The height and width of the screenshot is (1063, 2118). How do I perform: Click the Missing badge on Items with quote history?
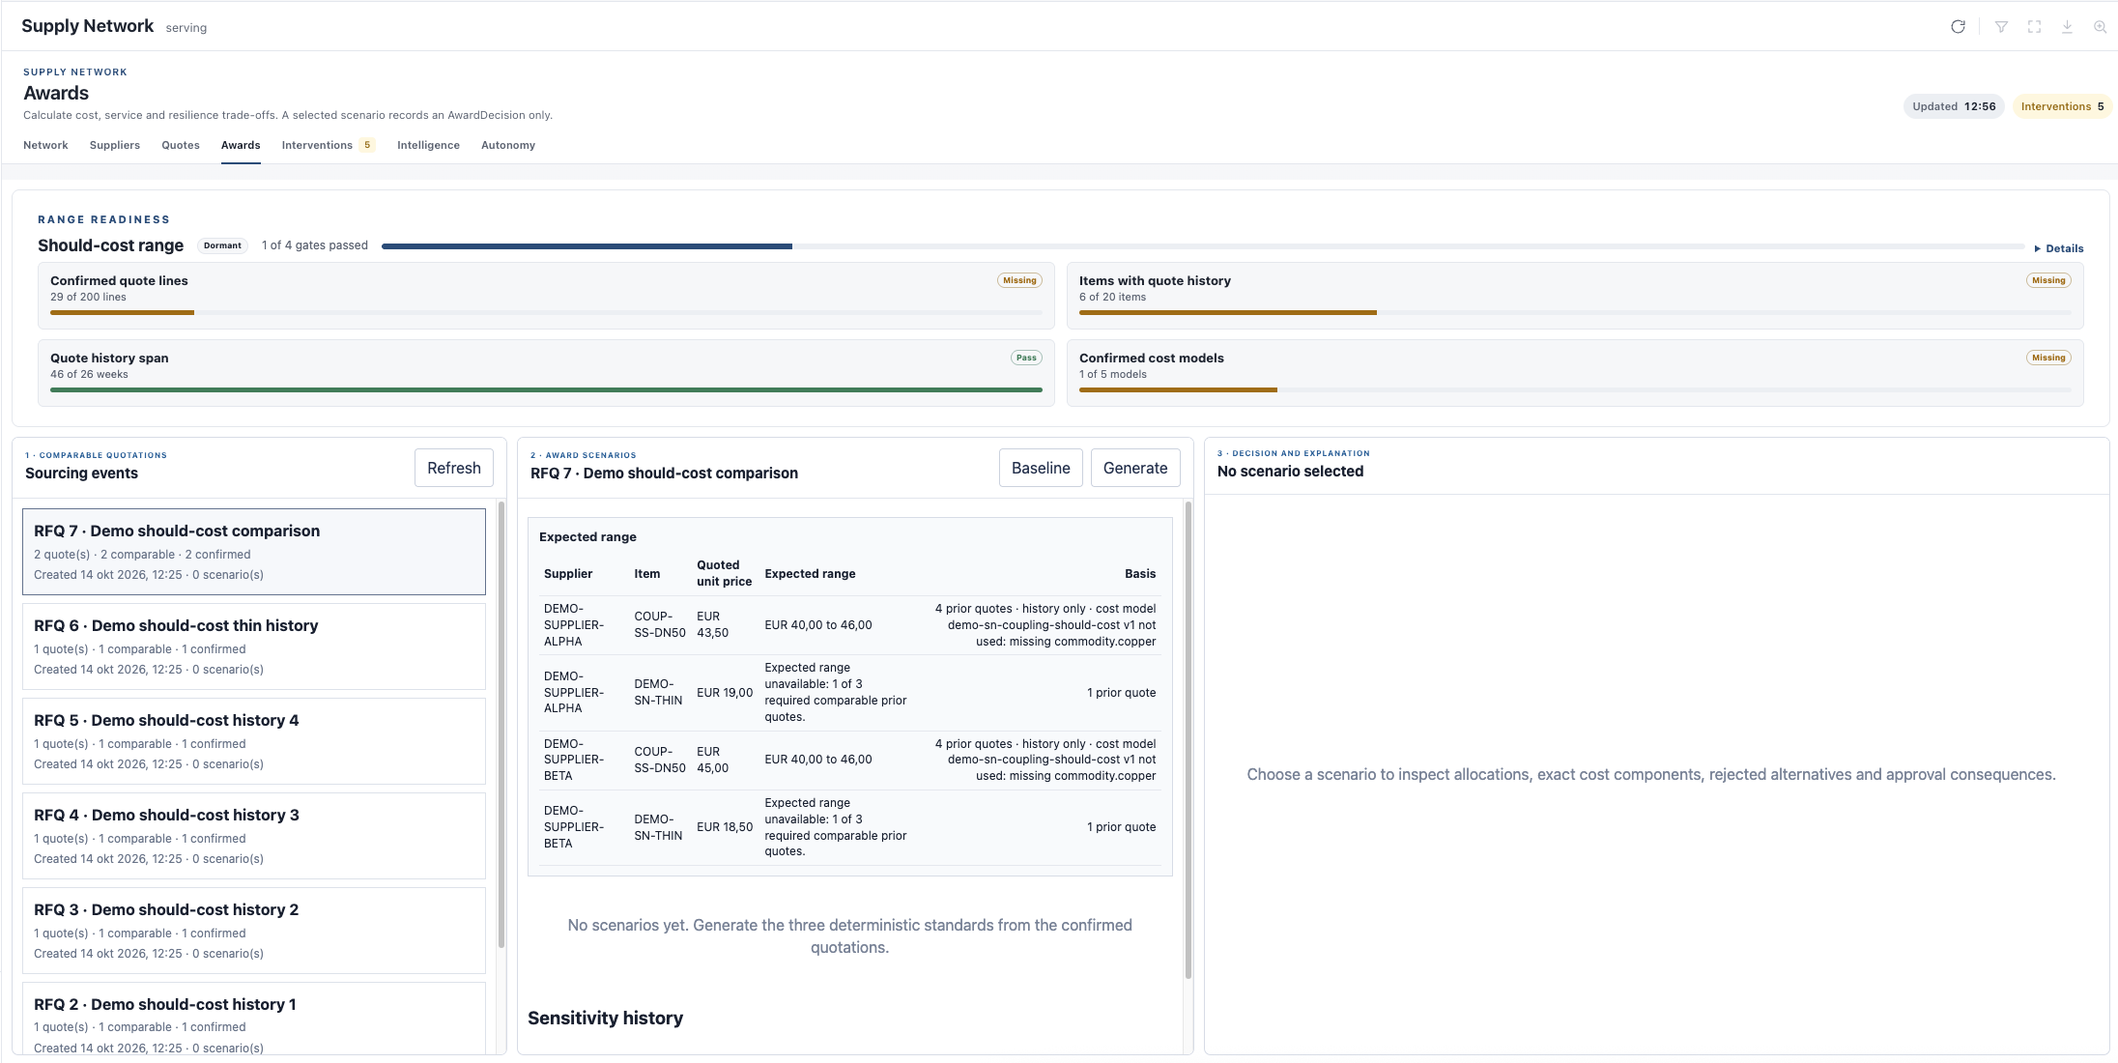click(x=2048, y=280)
